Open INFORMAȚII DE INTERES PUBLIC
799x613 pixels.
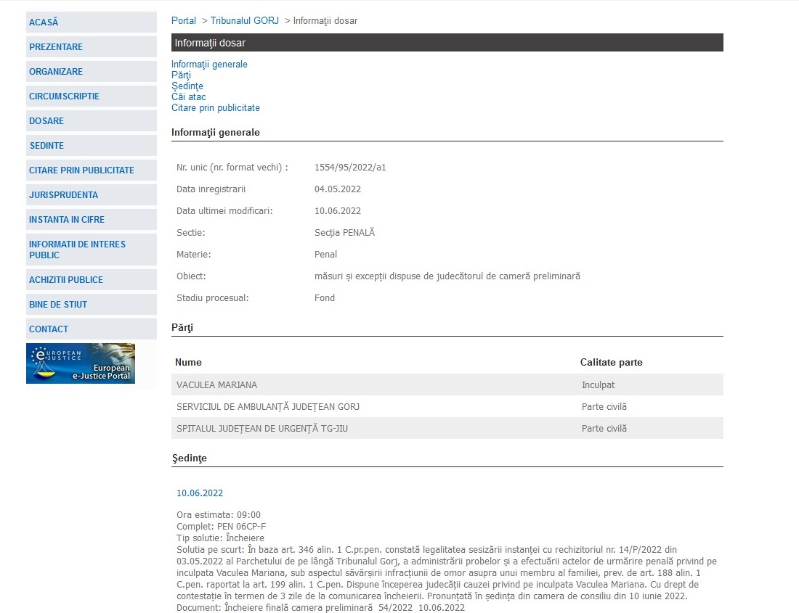pos(77,250)
